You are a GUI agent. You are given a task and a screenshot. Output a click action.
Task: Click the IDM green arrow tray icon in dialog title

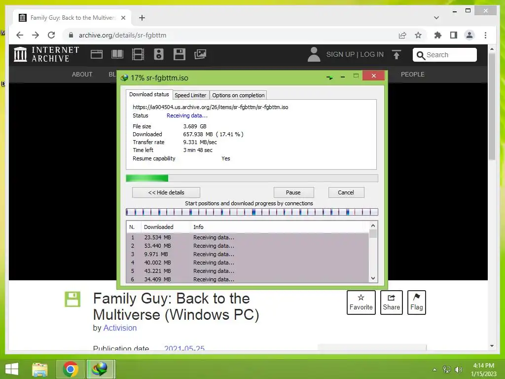(329, 77)
